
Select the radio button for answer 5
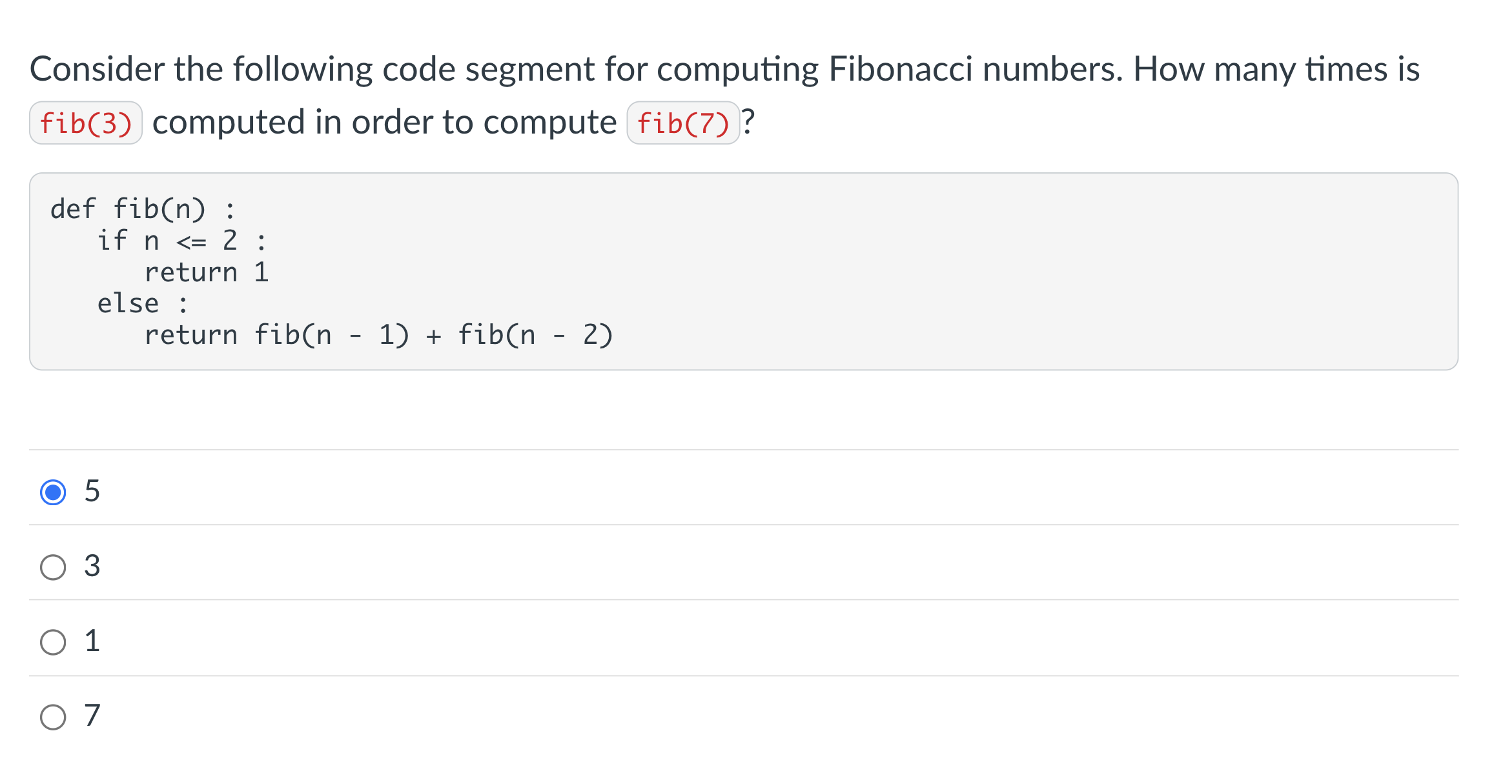(54, 492)
